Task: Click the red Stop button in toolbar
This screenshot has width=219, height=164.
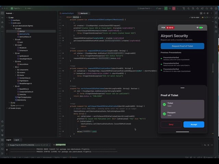Action: [174, 9]
